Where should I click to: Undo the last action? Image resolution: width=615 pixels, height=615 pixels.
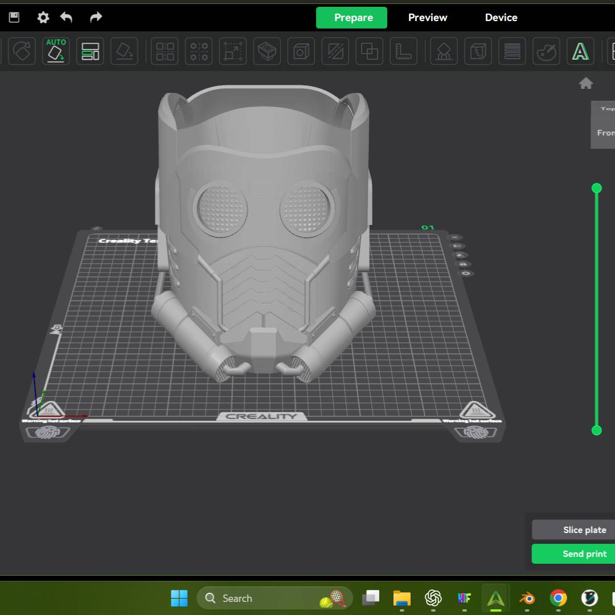(x=66, y=17)
